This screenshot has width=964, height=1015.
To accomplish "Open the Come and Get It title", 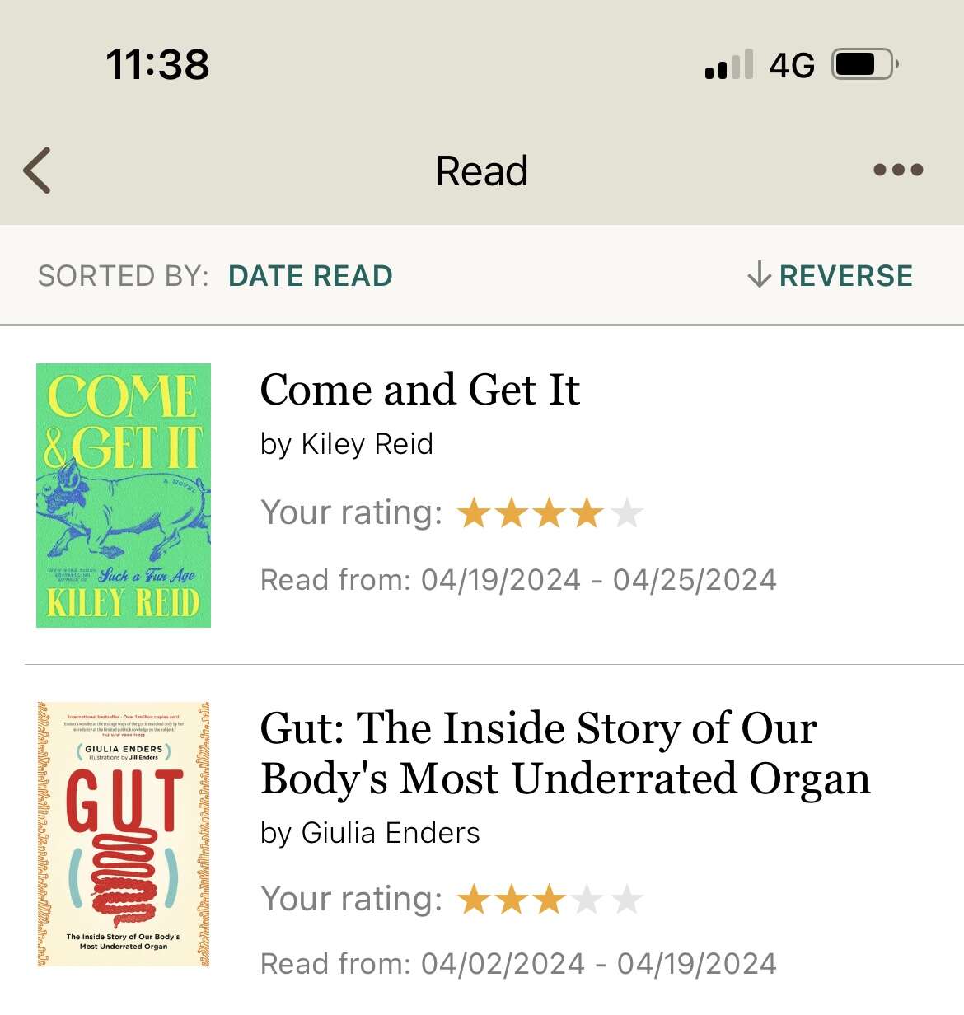I will point(420,389).
